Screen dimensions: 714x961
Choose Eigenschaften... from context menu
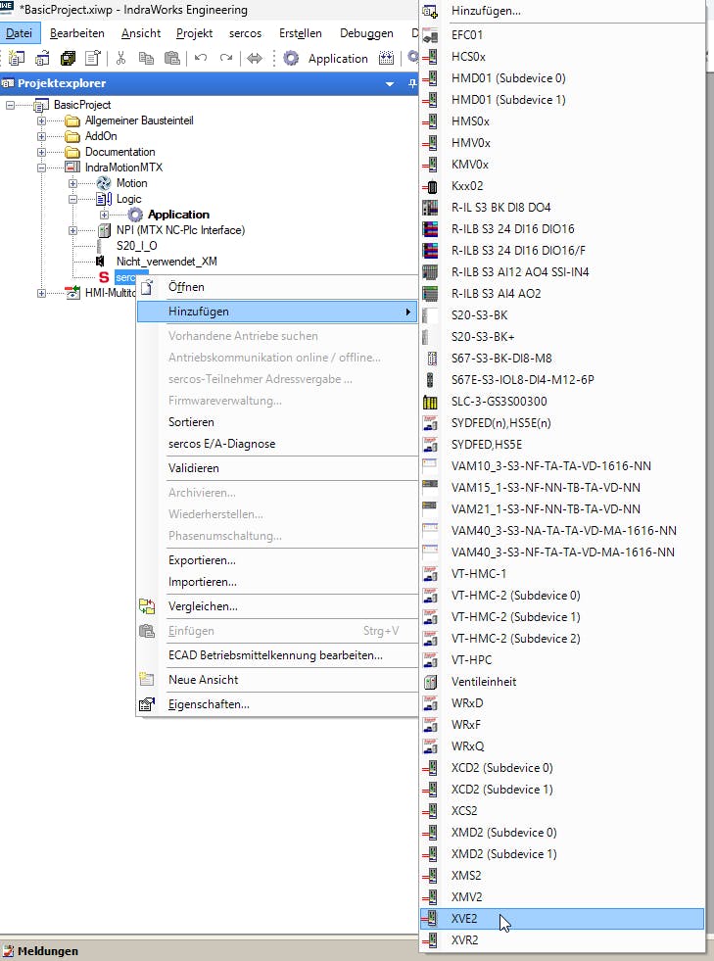click(208, 704)
